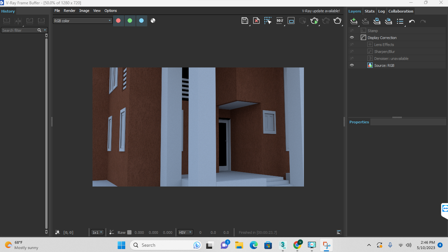Image resolution: width=448 pixels, height=252 pixels.
Task: Create a new layer in the Layers panel
Action: tap(354, 21)
